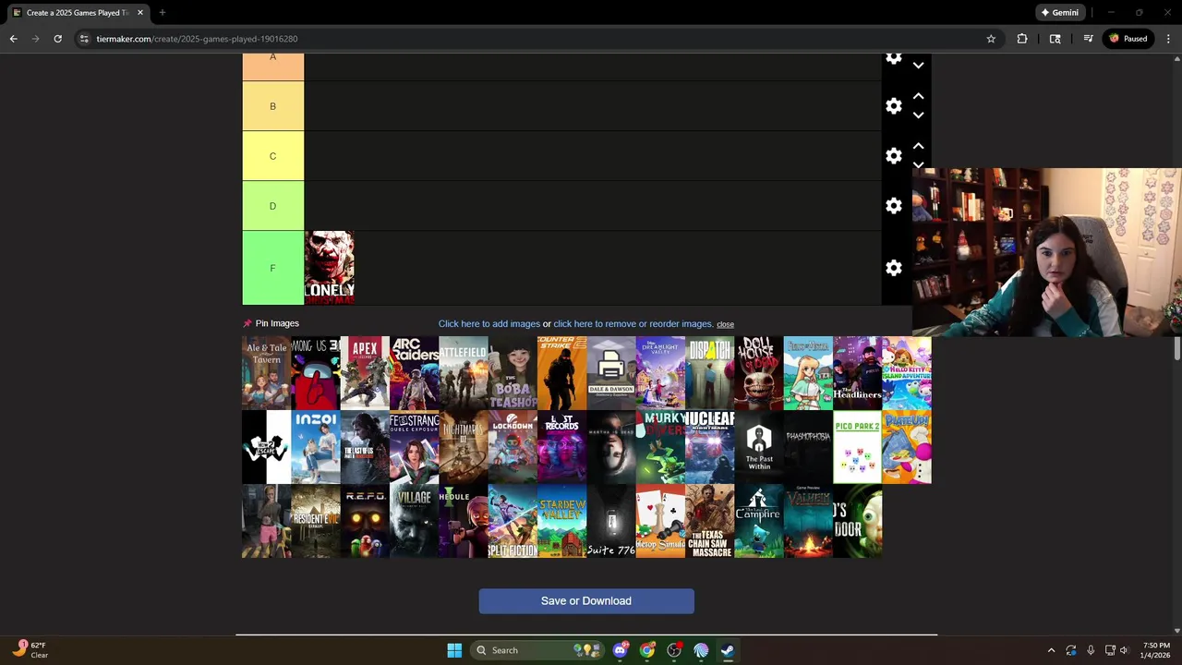The width and height of the screenshot is (1182, 665).
Task: Open the Windows Start menu
Action: click(454, 650)
